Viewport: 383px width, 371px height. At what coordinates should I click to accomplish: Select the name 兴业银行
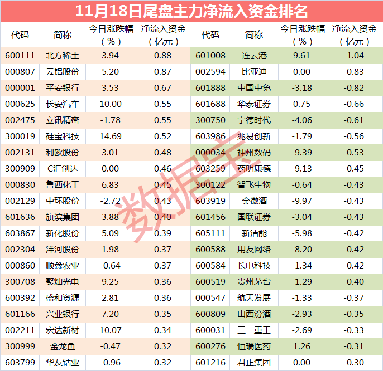point(63,314)
